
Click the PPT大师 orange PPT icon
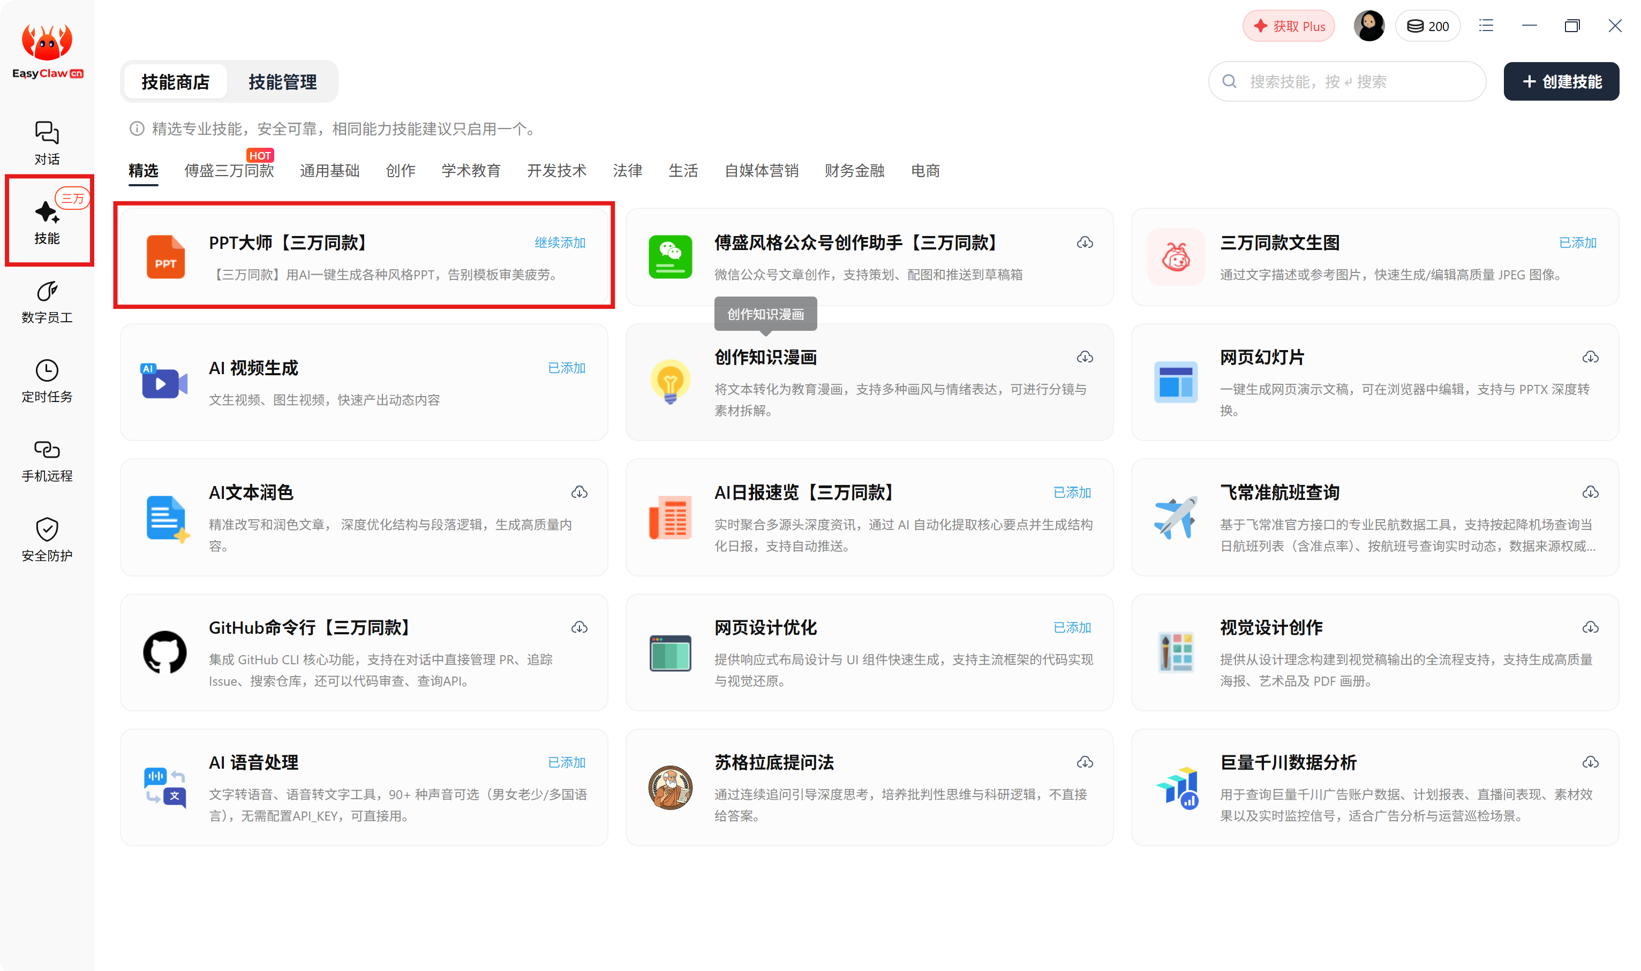pyautogui.click(x=165, y=256)
